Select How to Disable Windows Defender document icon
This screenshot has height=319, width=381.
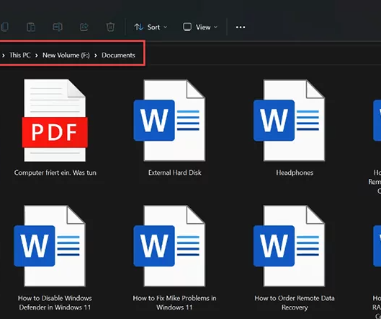(x=50, y=246)
